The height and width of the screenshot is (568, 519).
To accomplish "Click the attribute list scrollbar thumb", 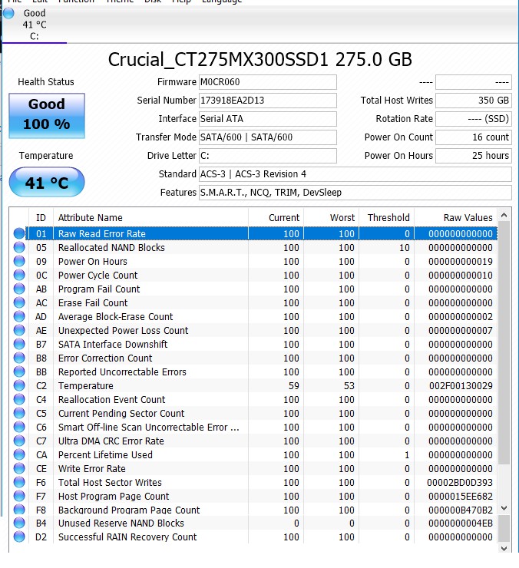I will click(x=504, y=342).
